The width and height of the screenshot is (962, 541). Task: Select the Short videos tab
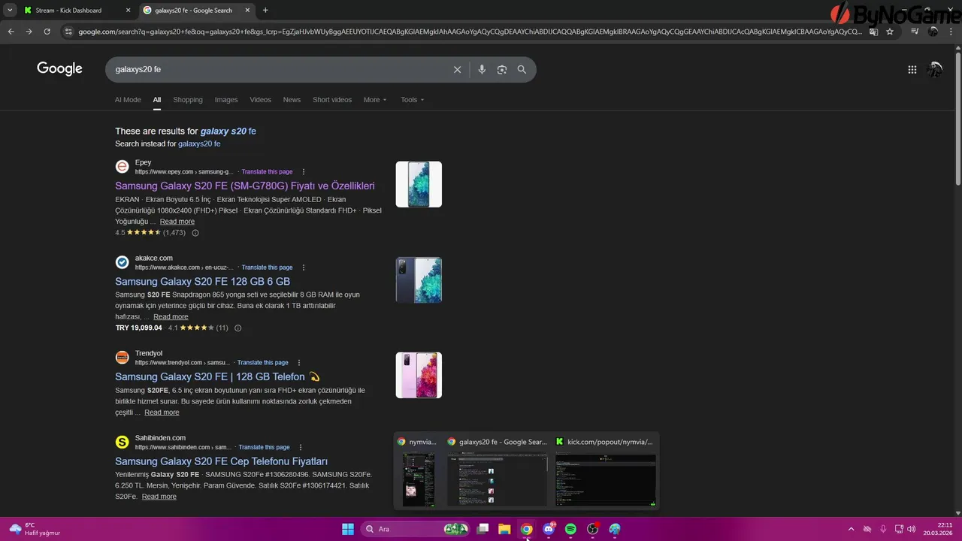click(332, 100)
